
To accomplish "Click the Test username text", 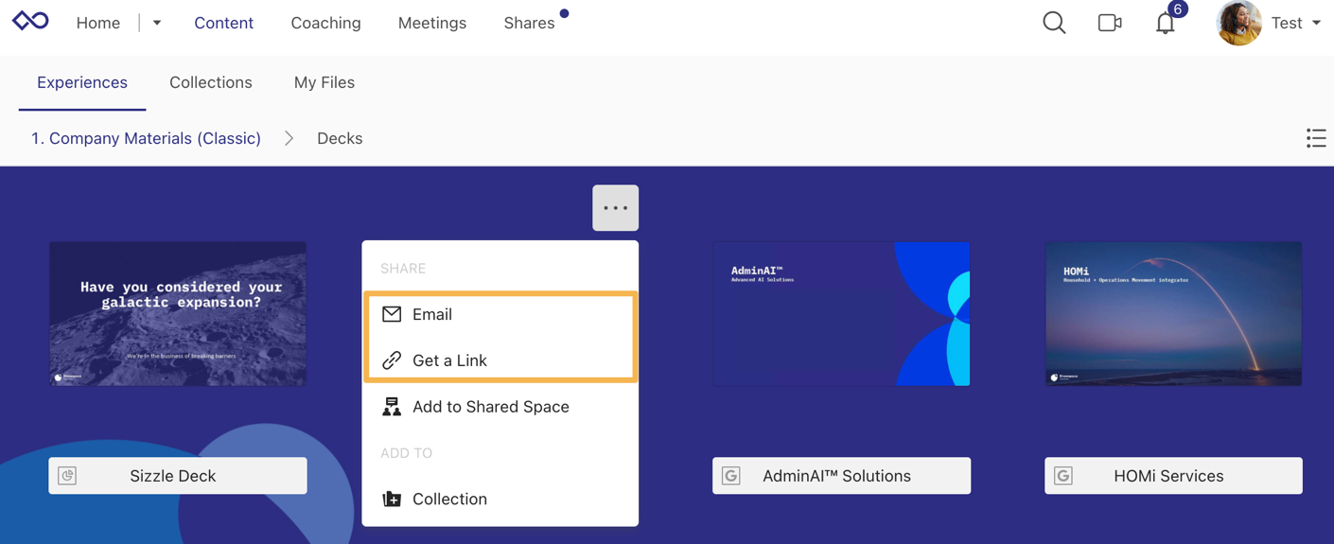I will point(1287,23).
